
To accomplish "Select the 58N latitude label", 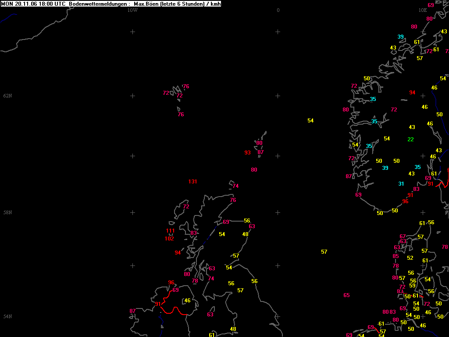I will 7,212.
